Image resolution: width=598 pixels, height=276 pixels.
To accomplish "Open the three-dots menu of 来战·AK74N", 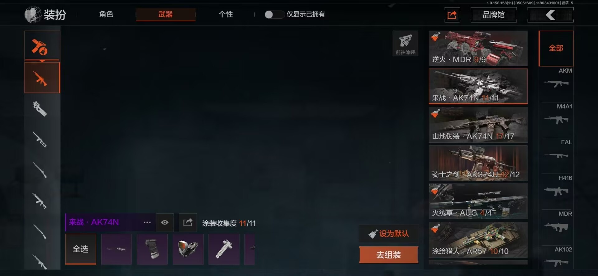I will (x=147, y=222).
